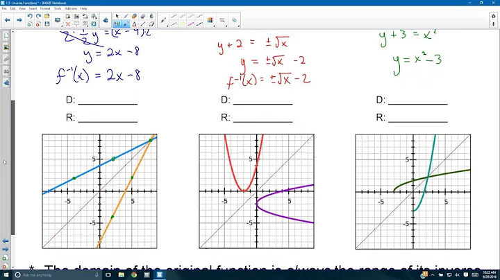Click the page vertical scrollbar thumb
500x280 pixels.
pyautogui.click(x=12, y=167)
